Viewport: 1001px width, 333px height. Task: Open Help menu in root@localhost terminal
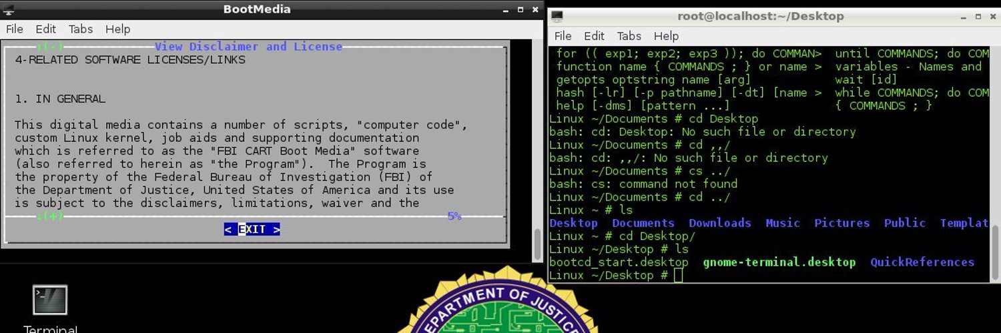[666, 36]
